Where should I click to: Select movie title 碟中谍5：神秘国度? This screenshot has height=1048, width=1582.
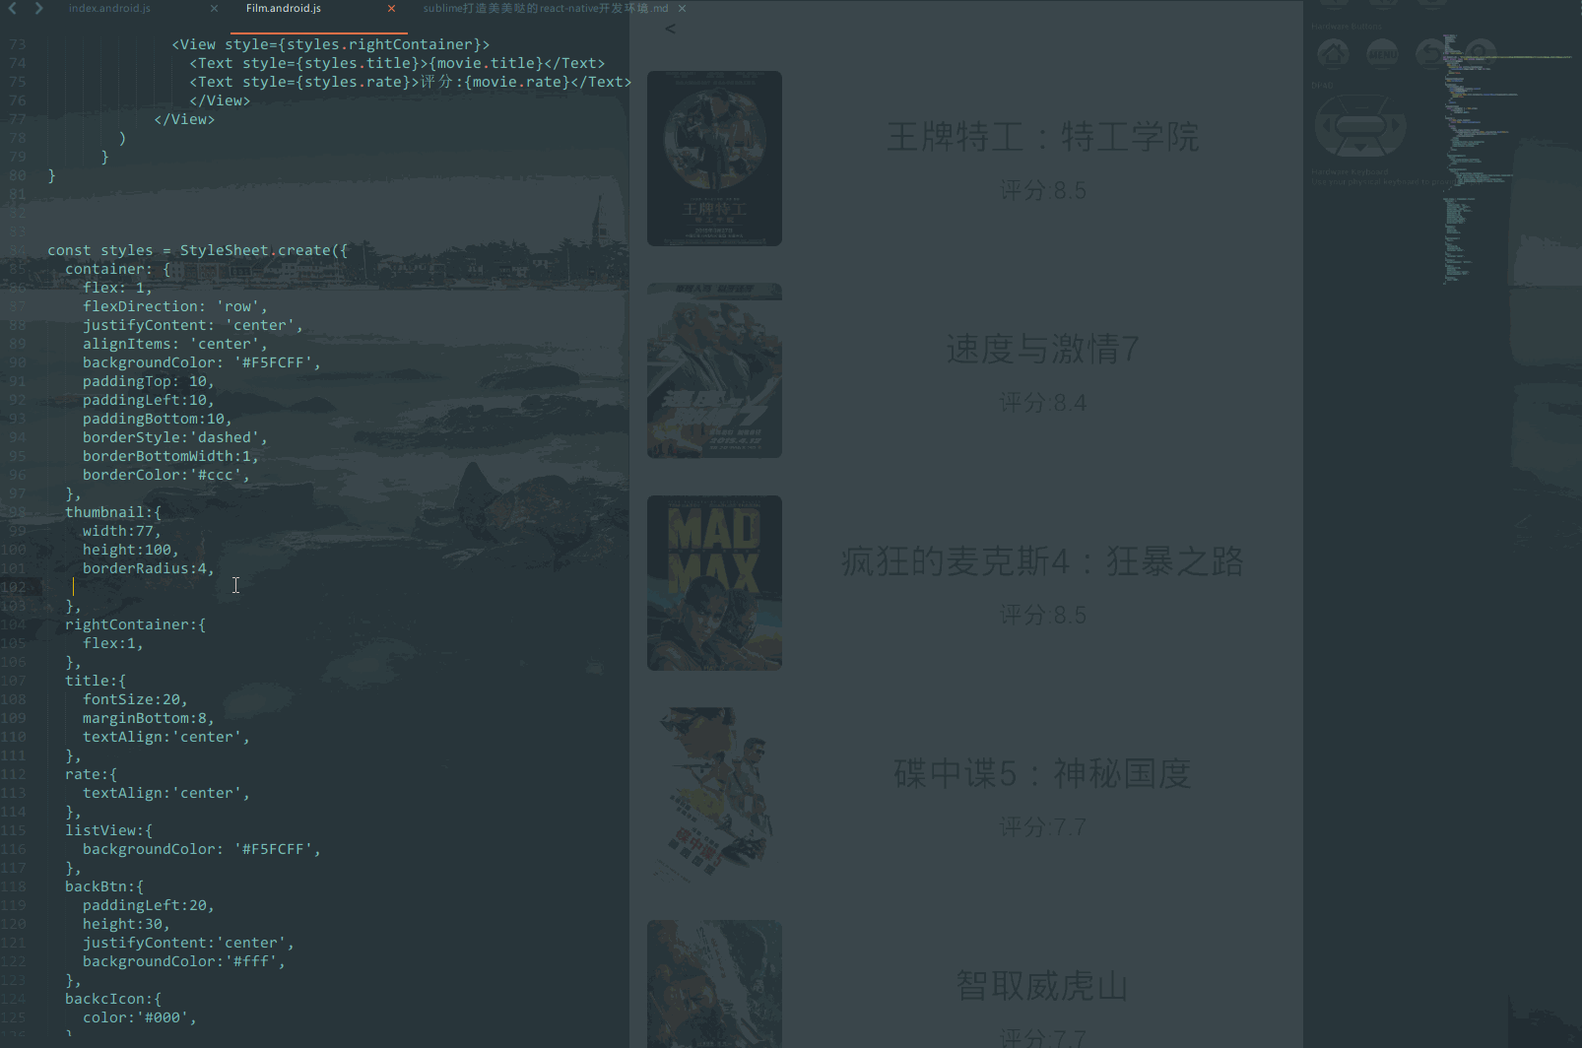(1043, 773)
